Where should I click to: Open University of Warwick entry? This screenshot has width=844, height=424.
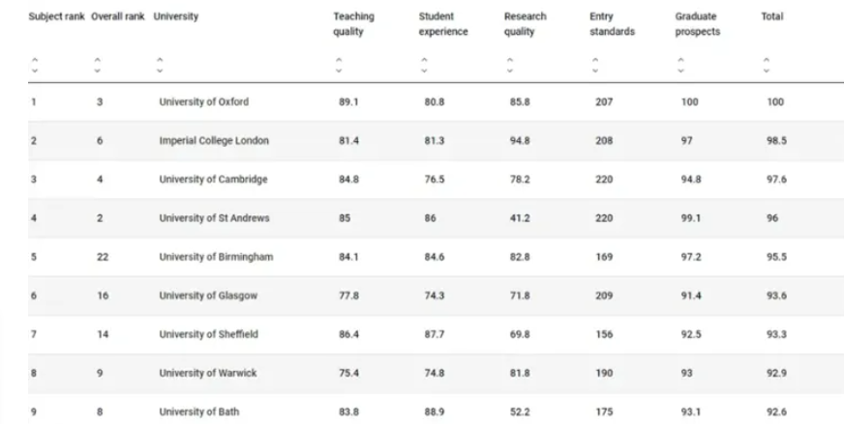click(207, 373)
